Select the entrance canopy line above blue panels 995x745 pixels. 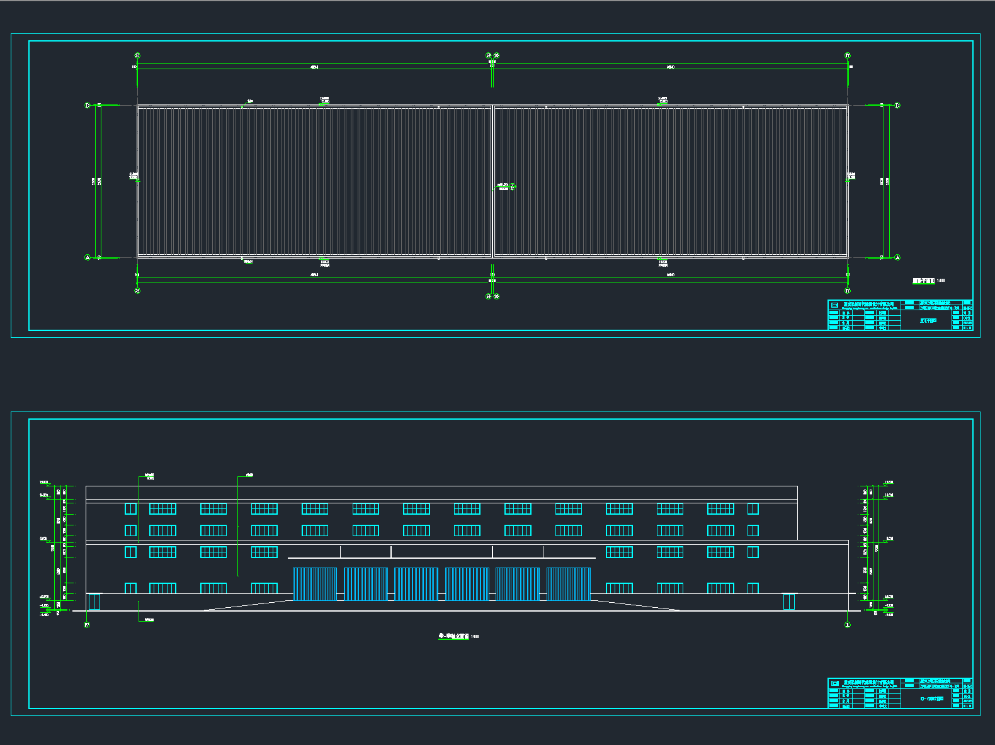click(x=441, y=557)
